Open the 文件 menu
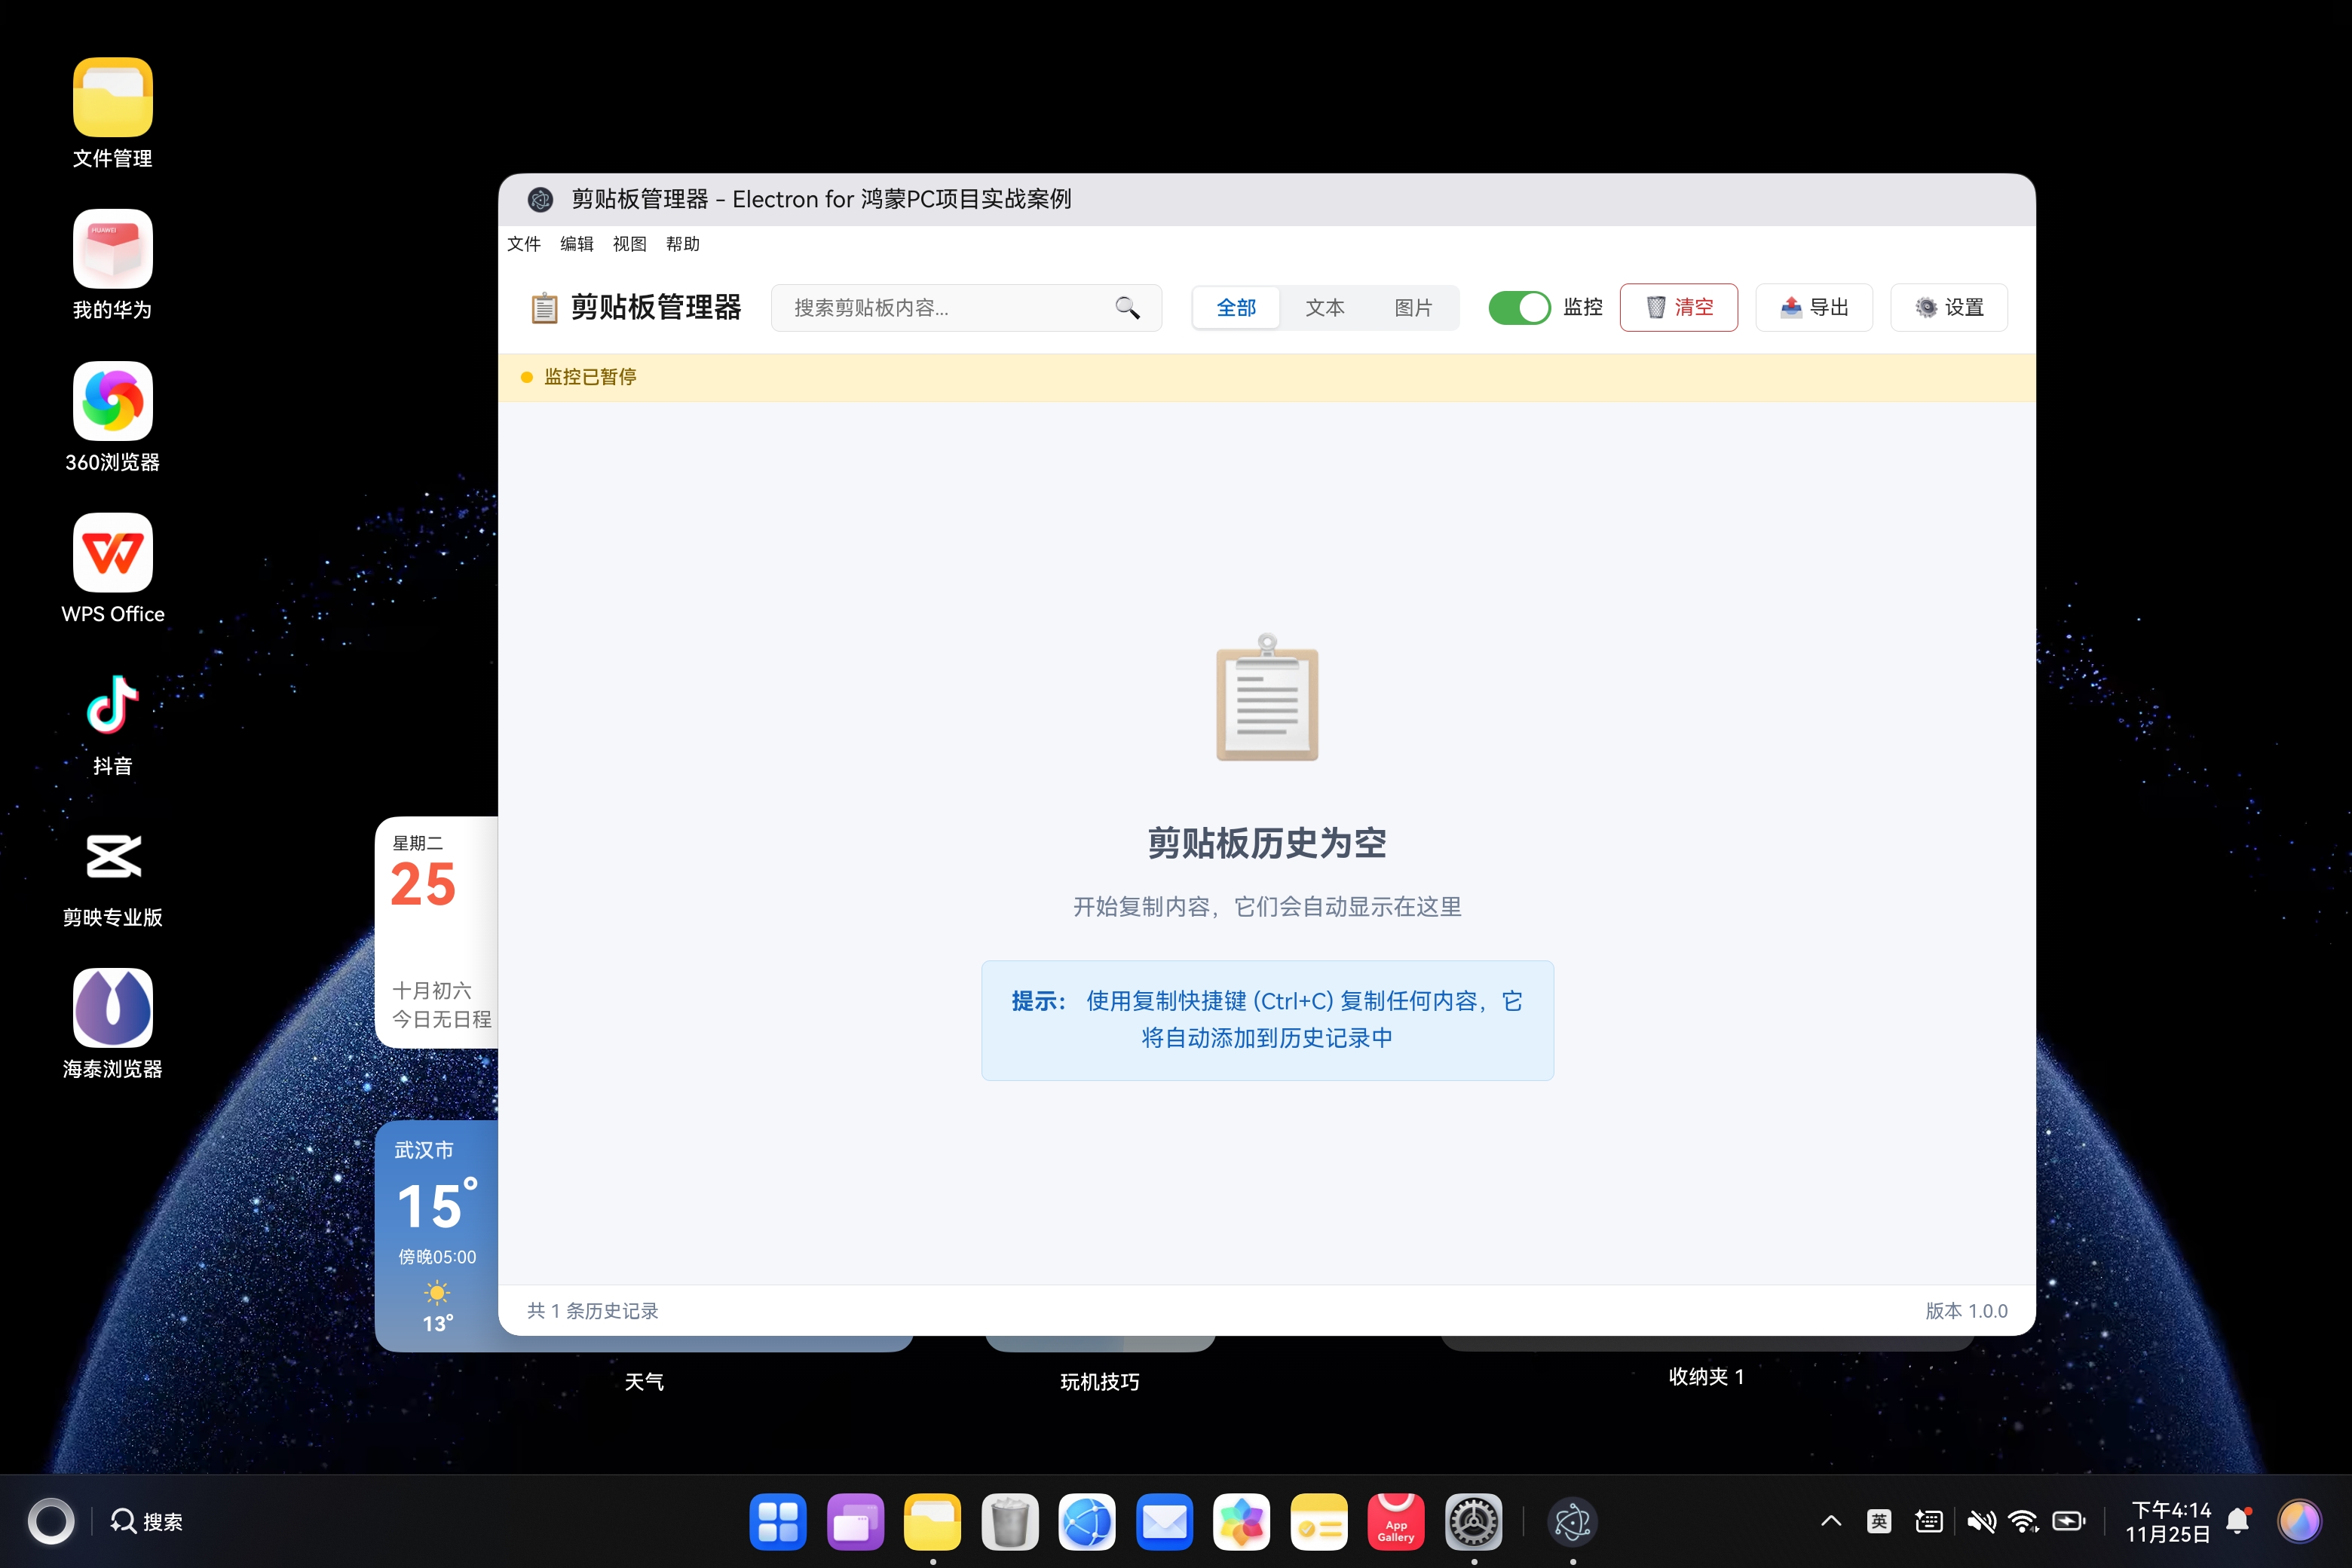Screen dimensions: 2352x1568 [x=524, y=243]
